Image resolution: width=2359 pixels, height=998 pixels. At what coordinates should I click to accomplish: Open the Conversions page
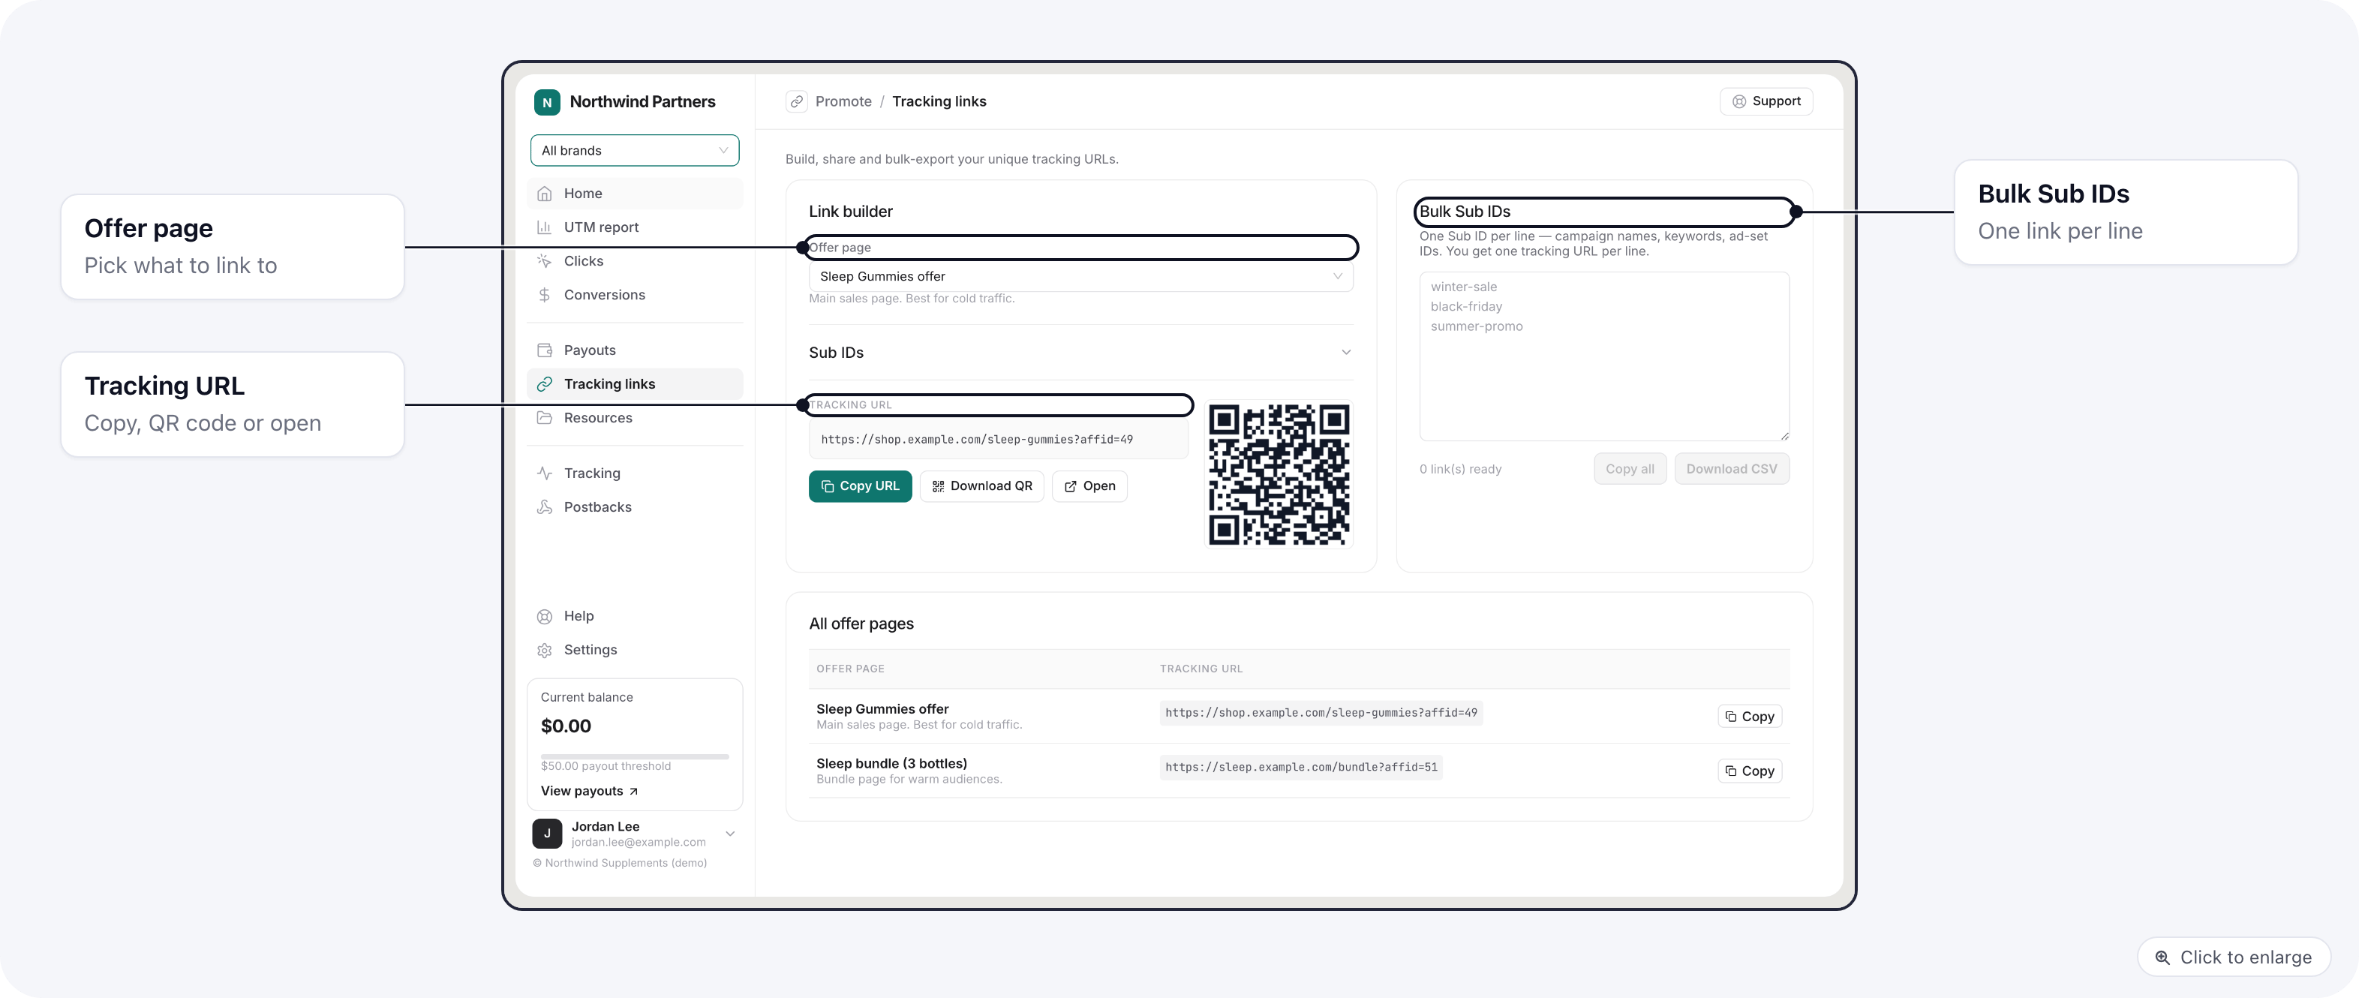pos(635,295)
